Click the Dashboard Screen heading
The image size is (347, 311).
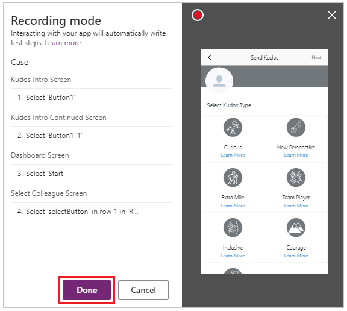(x=40, y=155)
